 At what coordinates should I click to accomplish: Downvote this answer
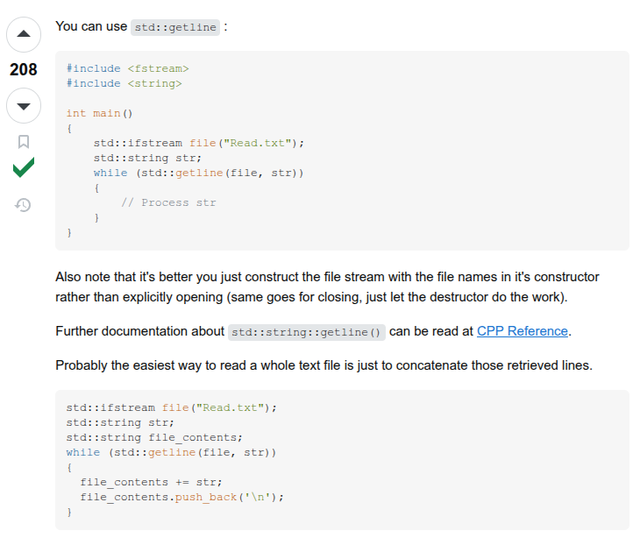coord(24,106)
